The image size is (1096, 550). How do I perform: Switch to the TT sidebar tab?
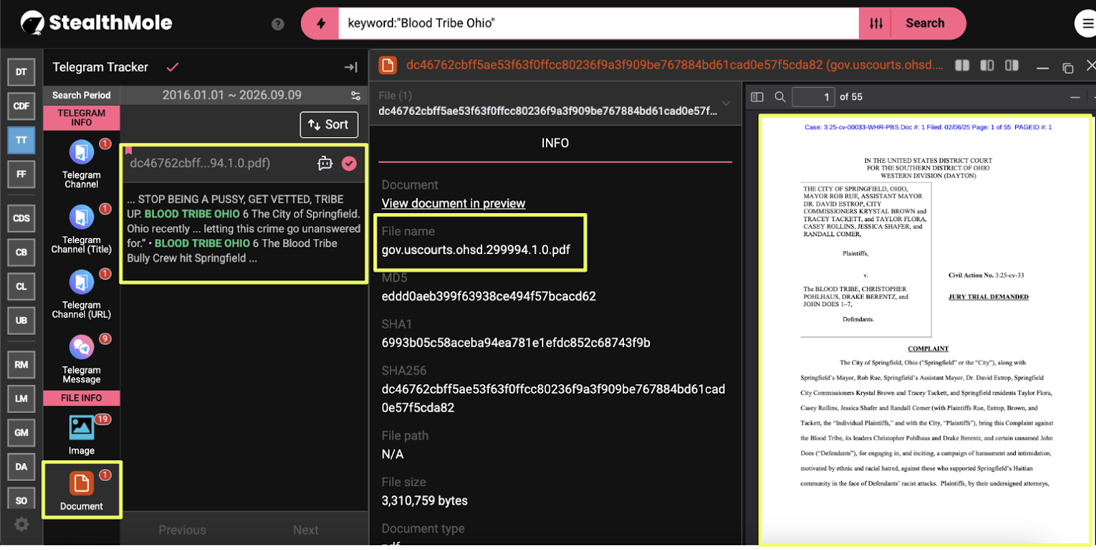(x=21, y=140)
